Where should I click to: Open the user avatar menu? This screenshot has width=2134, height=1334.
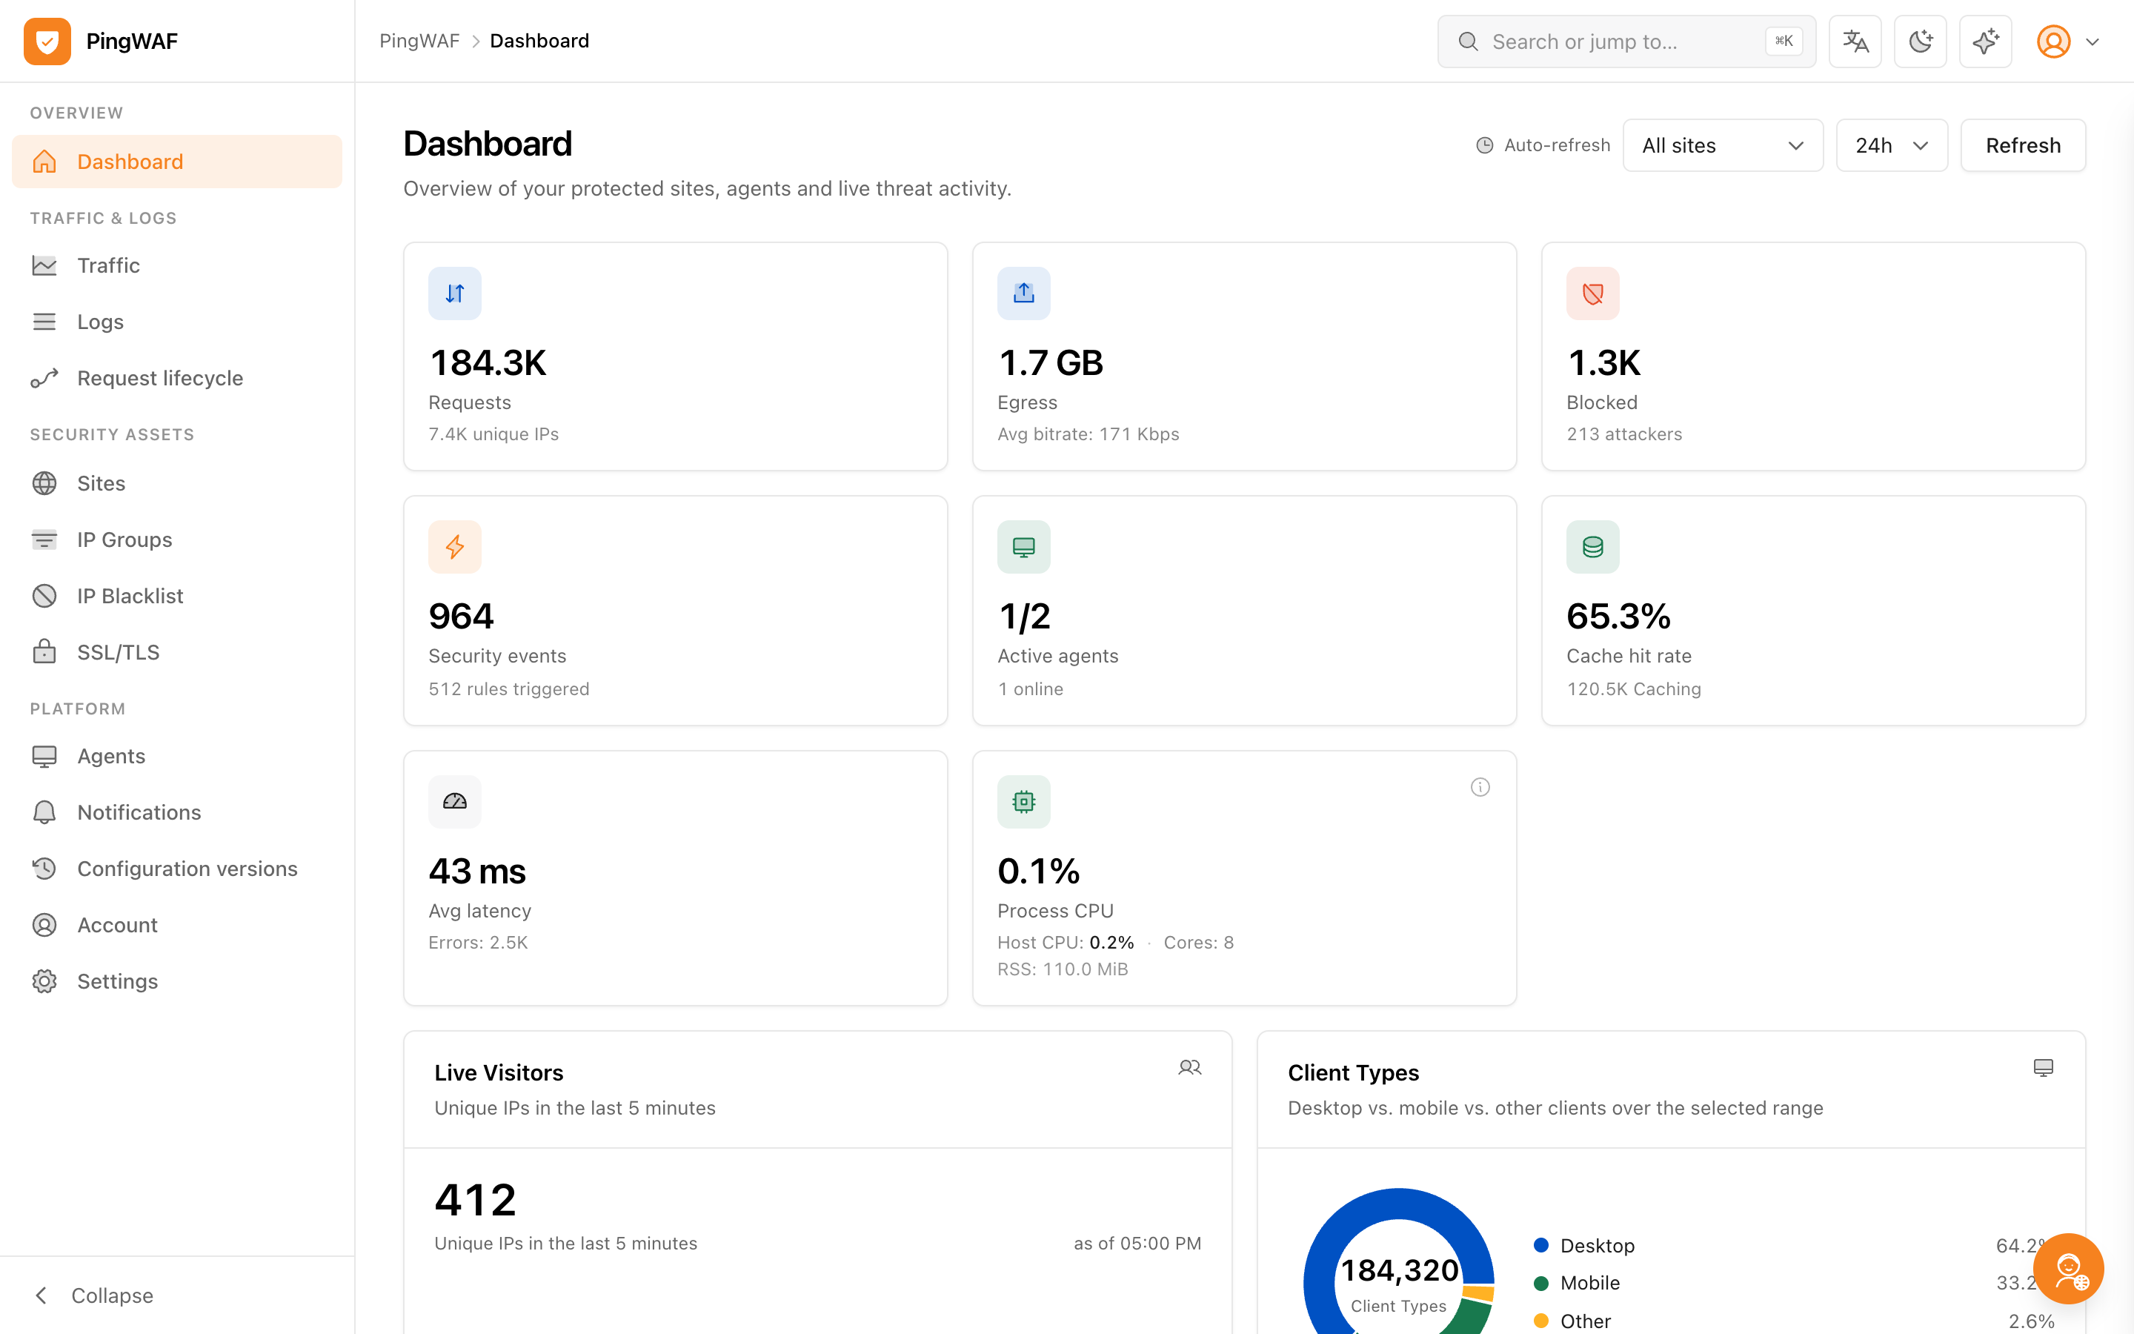[x=2067, y=42]
